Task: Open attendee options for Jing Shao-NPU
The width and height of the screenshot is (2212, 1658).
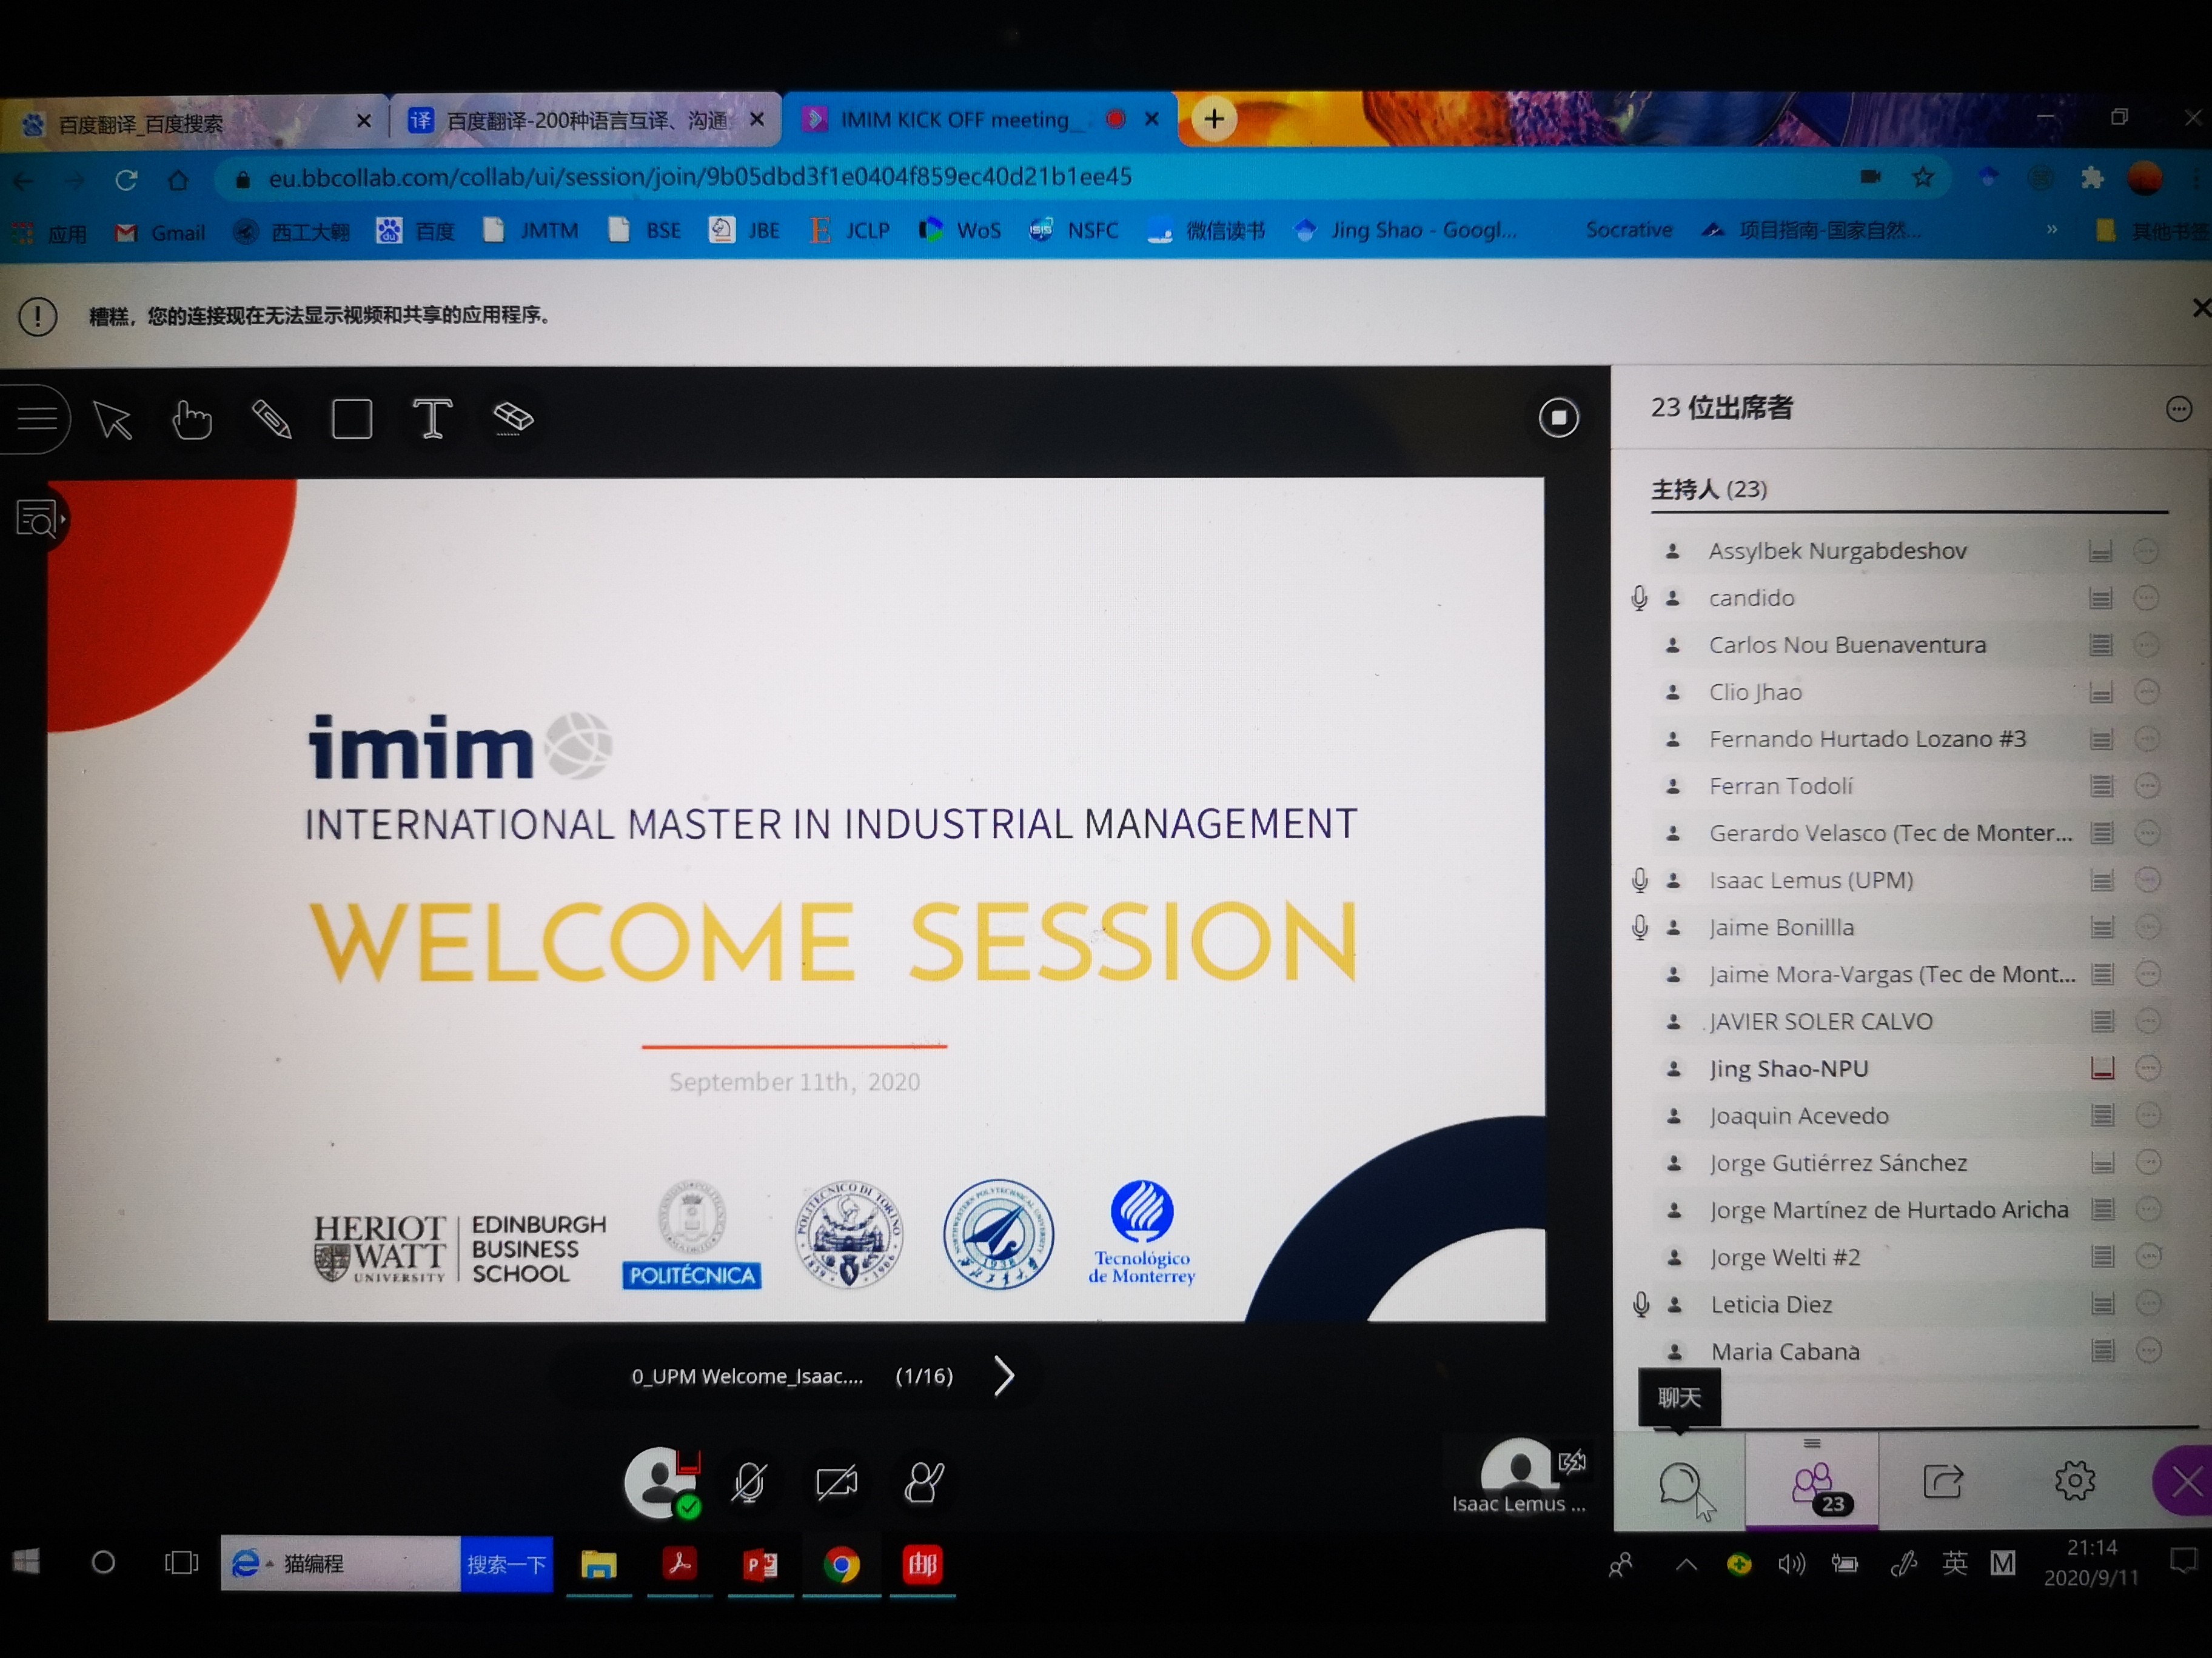Action: pos(2147,1068)
